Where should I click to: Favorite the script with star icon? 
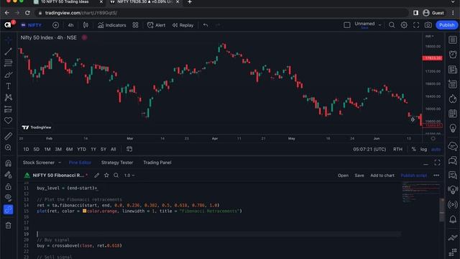[106, 176]
